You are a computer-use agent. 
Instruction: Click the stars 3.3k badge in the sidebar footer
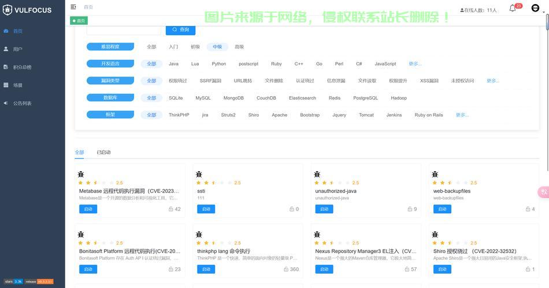tap(13, 281)
